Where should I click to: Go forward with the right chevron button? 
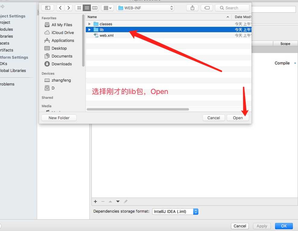(x=69, y=8)
